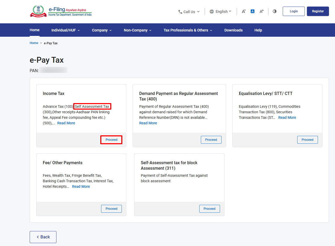The image size is (335, 246).
Task: Click the Fee/ Other Payments heading
Action: point(62,163)
